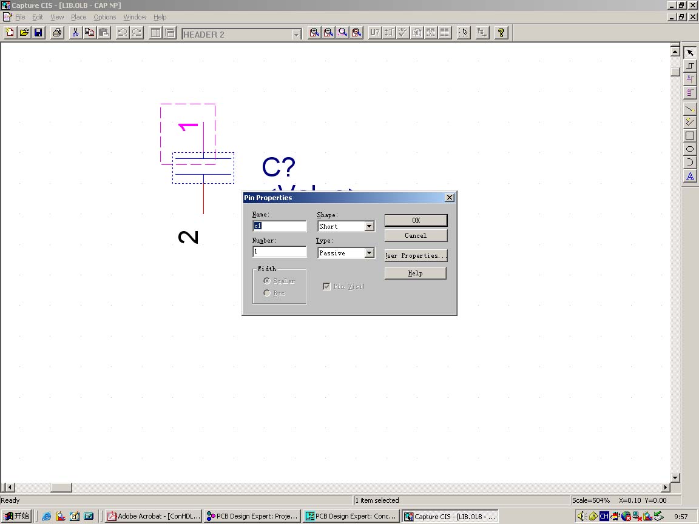Select the Place Arc tool

point(690,162)
